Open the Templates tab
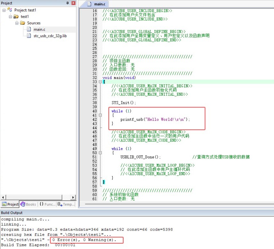 point(66,204)
